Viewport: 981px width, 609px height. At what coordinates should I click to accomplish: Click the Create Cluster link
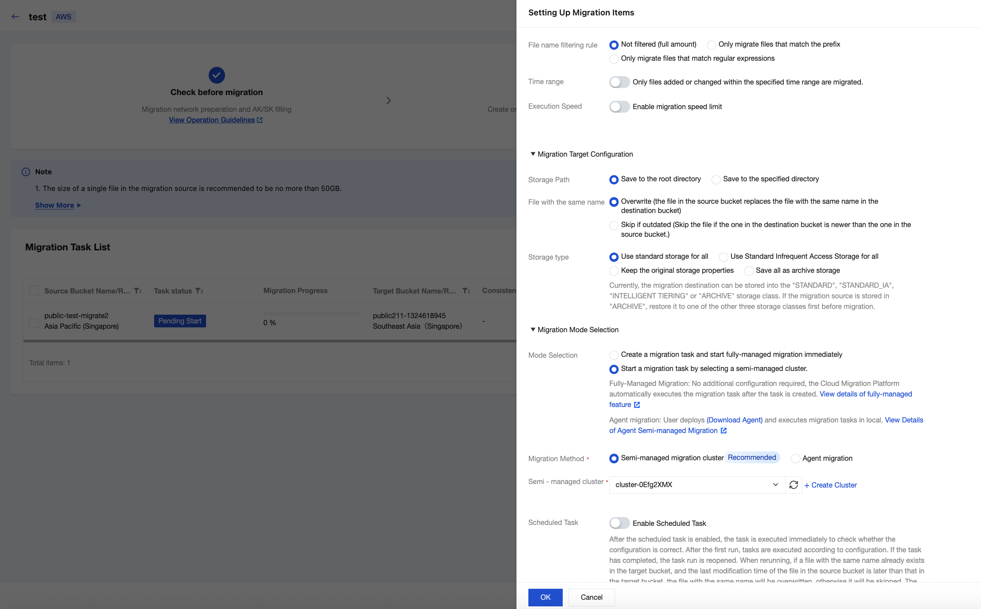(x=830, y=485)
